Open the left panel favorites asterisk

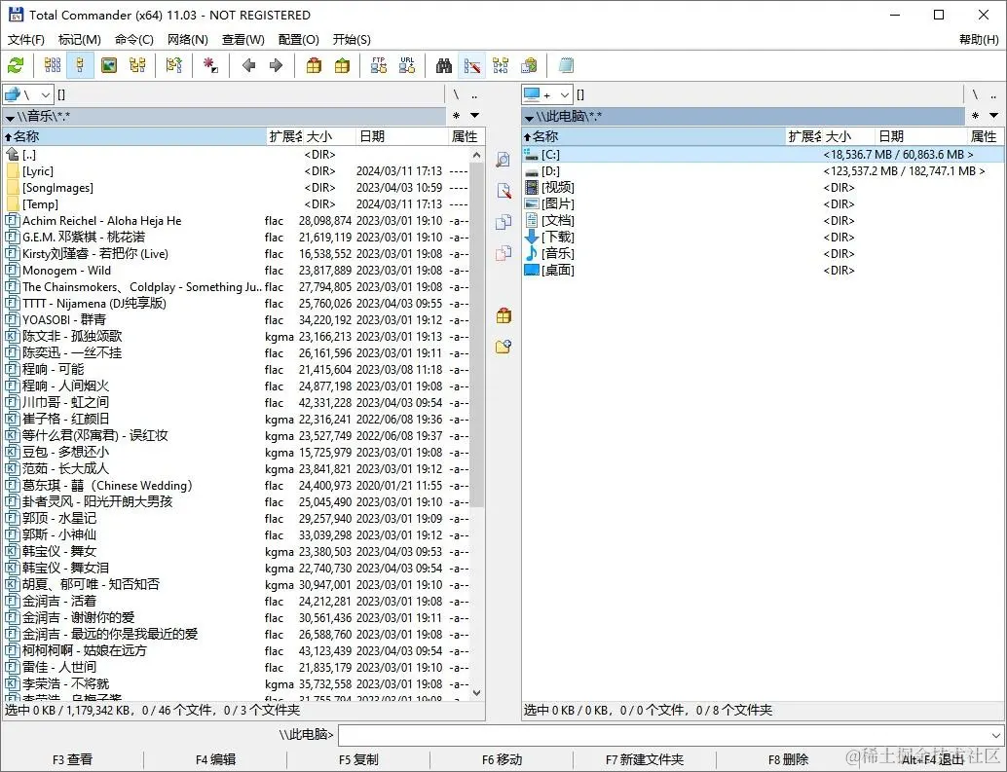[x=456, y=116]
